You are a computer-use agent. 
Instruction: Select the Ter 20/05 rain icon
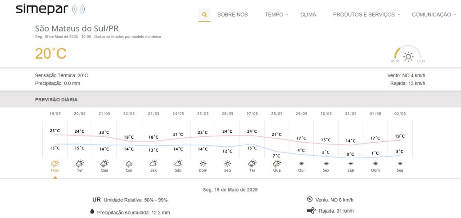(x=80, y=163)
